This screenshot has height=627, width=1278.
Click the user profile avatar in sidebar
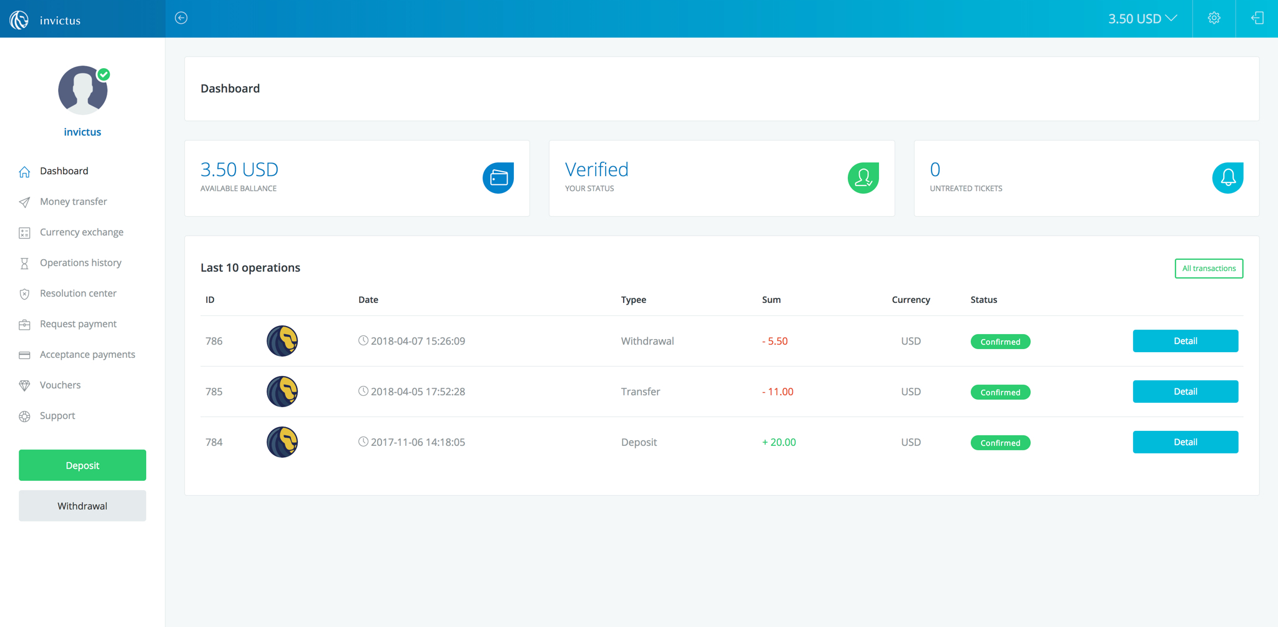[x=82, y=91]
